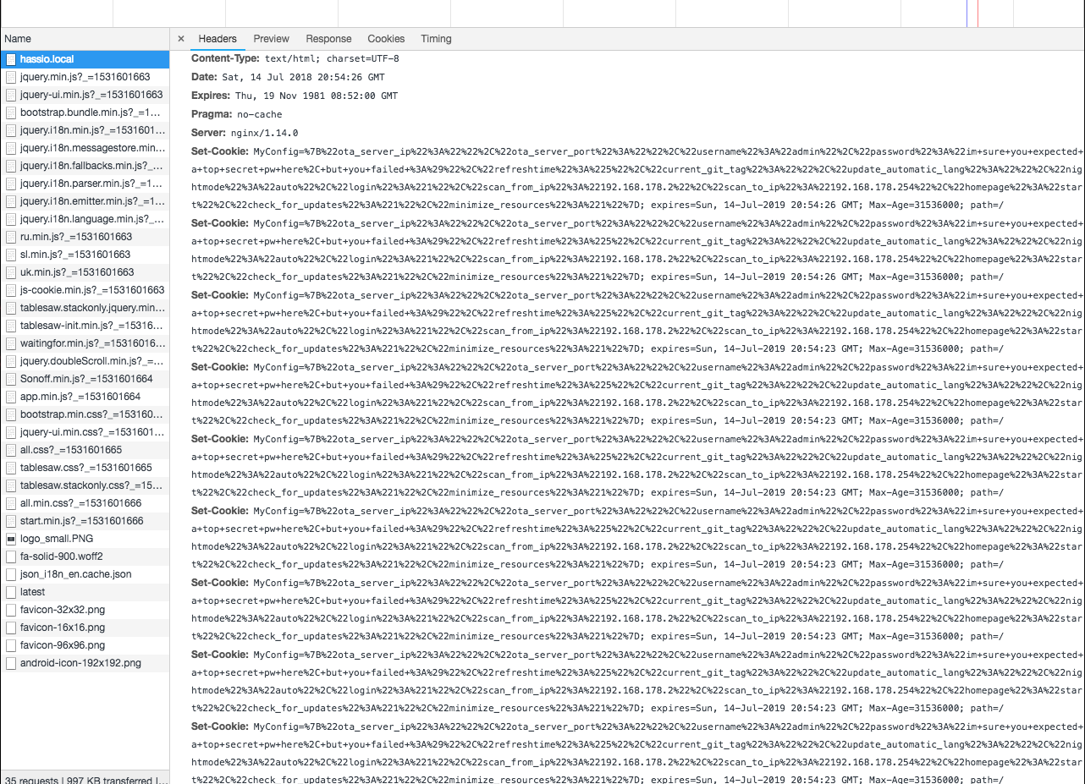Click the file icon next to Sonoff.min.js
The image size is (1085, 784).
10,379
